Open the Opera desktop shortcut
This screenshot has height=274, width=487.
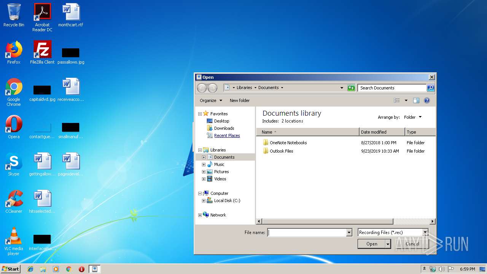[14, 127]
